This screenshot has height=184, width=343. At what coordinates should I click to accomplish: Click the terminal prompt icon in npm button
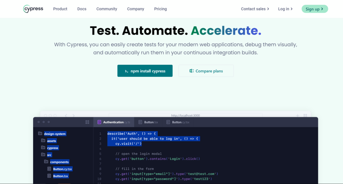click(x=126, y=71)
